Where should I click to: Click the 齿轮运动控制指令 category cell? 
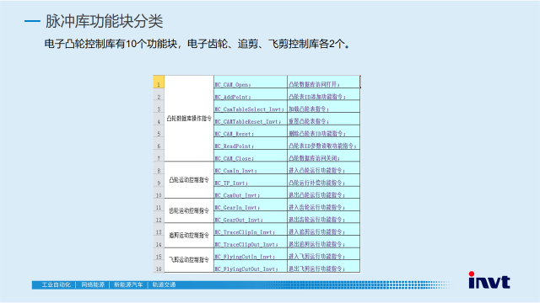(189, 210)
